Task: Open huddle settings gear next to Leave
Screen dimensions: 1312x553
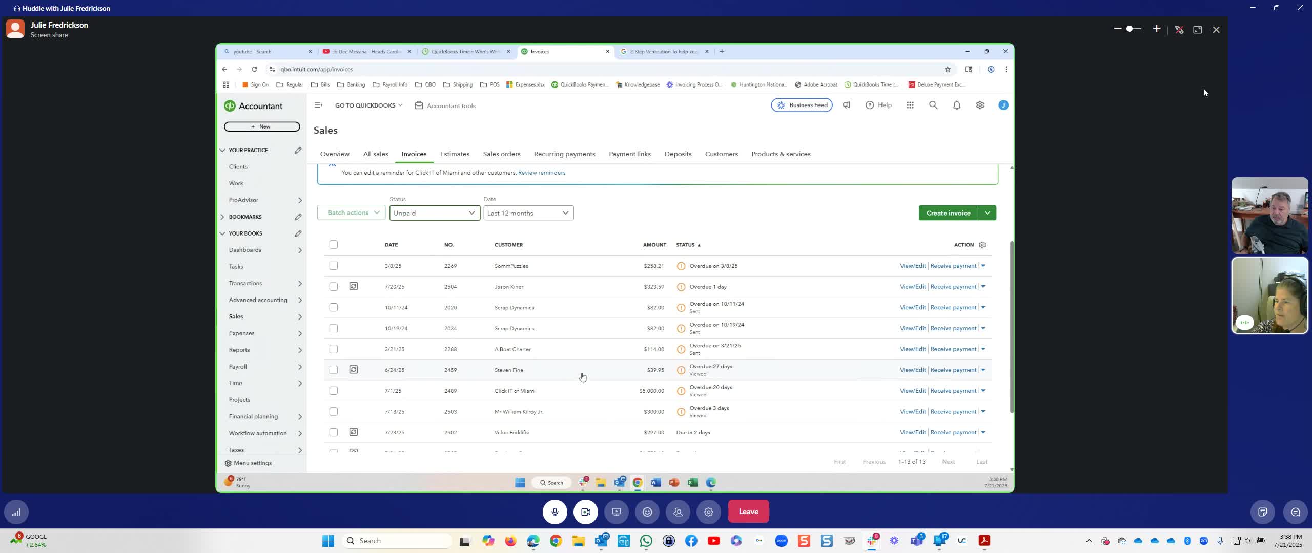Action: tap(709, 512)
